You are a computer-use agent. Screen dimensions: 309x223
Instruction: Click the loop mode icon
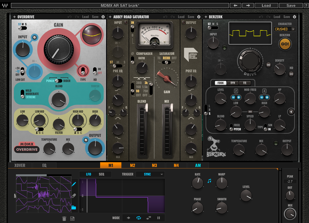(x=138, y=218)
